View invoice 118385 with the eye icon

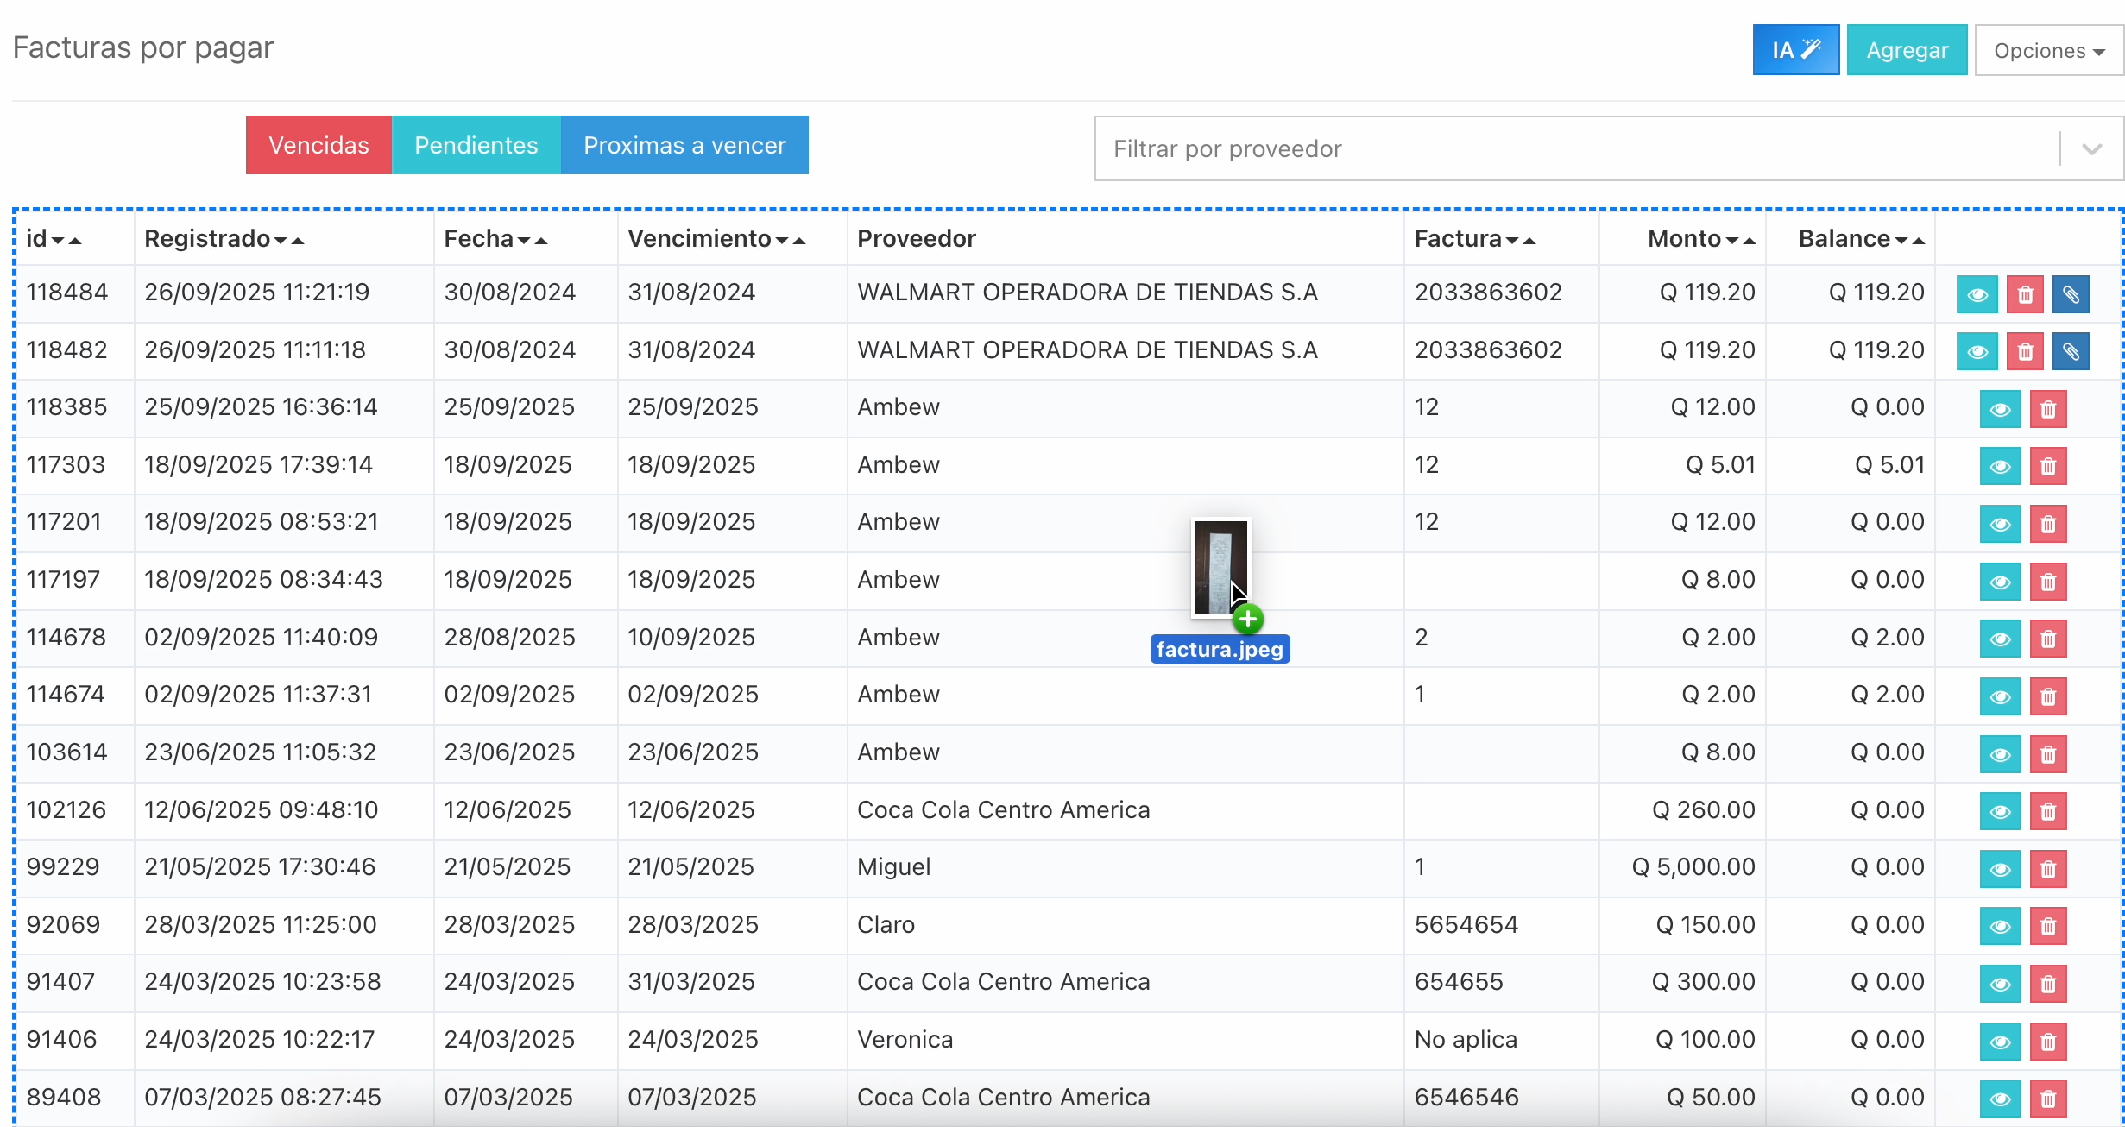(2000, 410)
